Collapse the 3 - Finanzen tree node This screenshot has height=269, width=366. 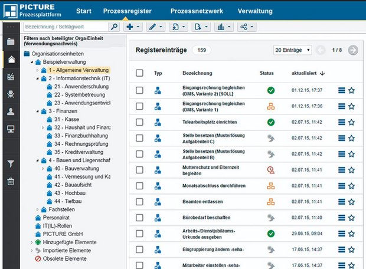coord(38,111)
